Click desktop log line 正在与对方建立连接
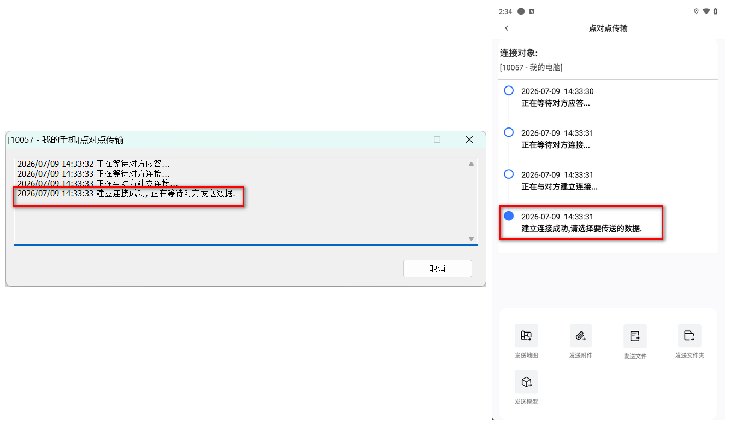The image size is (730, 425). [97, 183]
